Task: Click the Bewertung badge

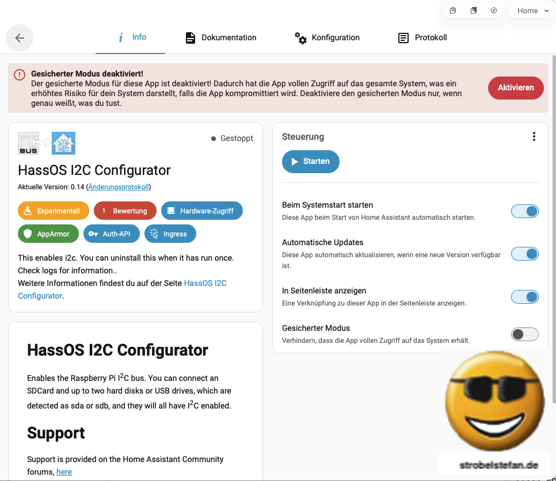Action: tap(125, 211)
